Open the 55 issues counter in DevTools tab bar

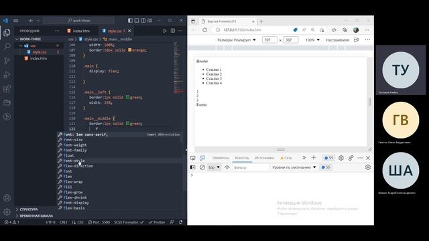(329, 158)
